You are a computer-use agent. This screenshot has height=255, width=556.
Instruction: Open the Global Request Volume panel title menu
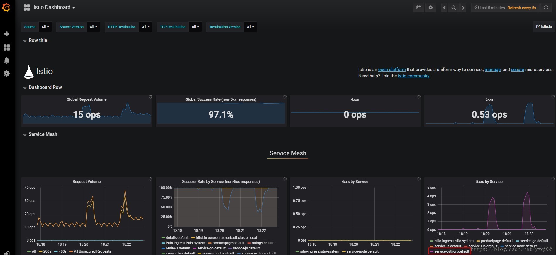[x=87, y=99]
